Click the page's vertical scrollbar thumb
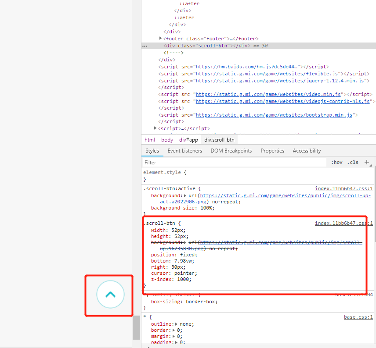The width and height of the screenshot is (376, 348). tap(136, 327)
